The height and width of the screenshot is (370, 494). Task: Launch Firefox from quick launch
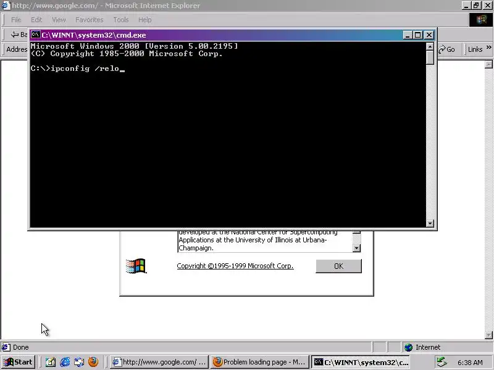coord(93,362)
